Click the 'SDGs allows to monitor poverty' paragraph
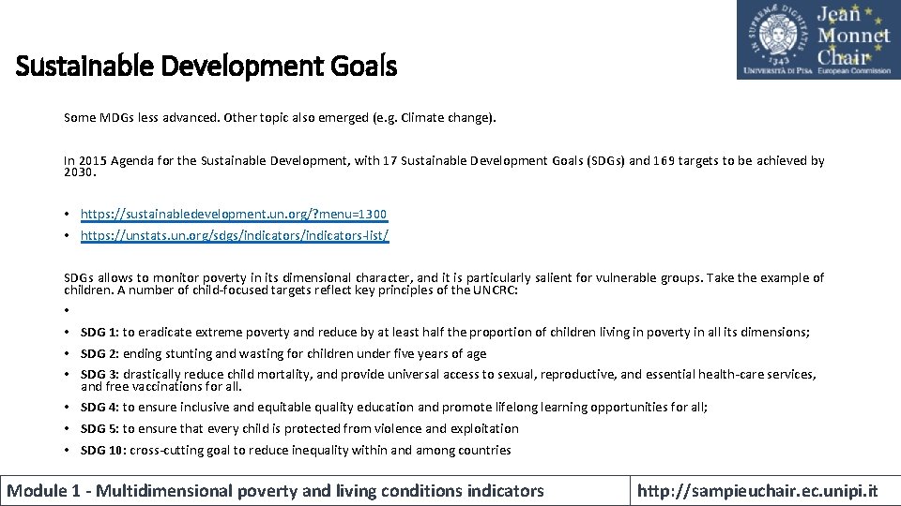 click(444, 283)
